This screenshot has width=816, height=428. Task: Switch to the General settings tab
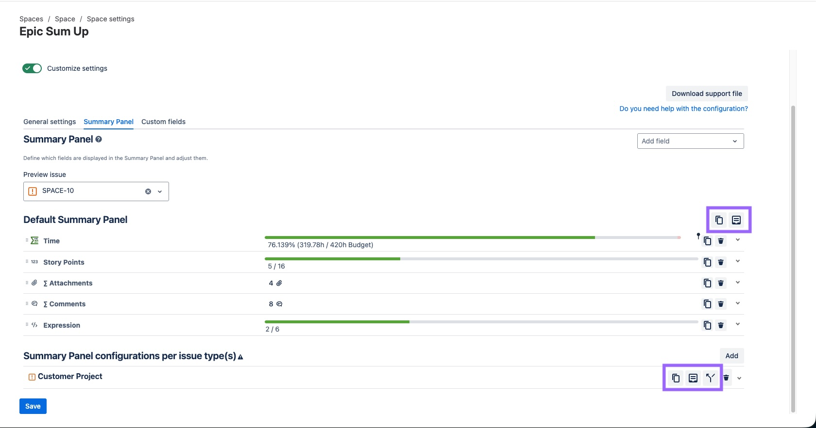tap(50, 122)
